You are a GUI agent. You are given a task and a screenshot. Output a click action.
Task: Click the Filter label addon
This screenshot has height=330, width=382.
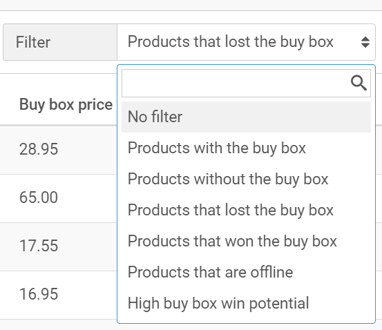coord(60,42)
